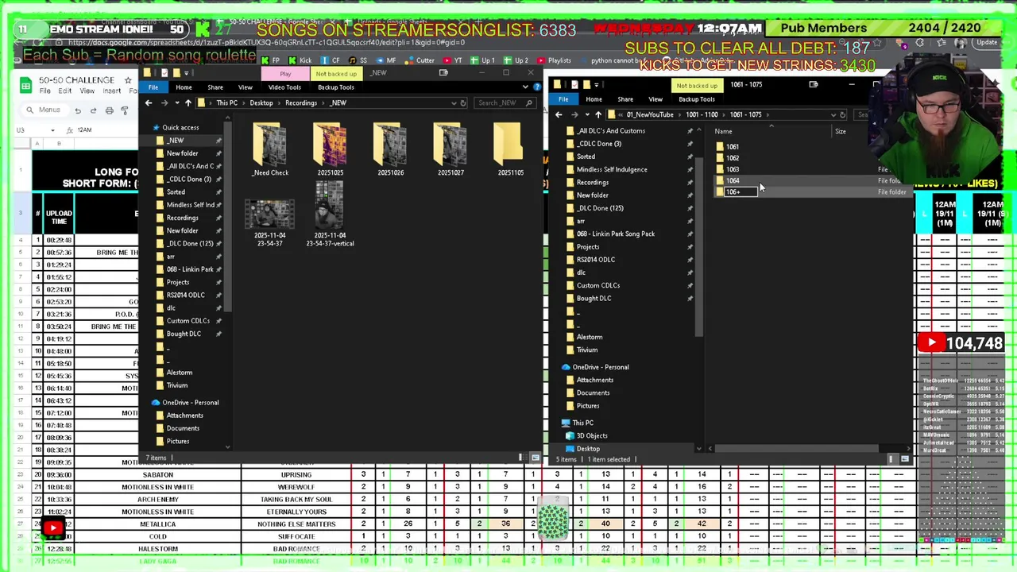1017x572 pixels.
Task: Open the 20251026 folder
Action: coord(390,149)
